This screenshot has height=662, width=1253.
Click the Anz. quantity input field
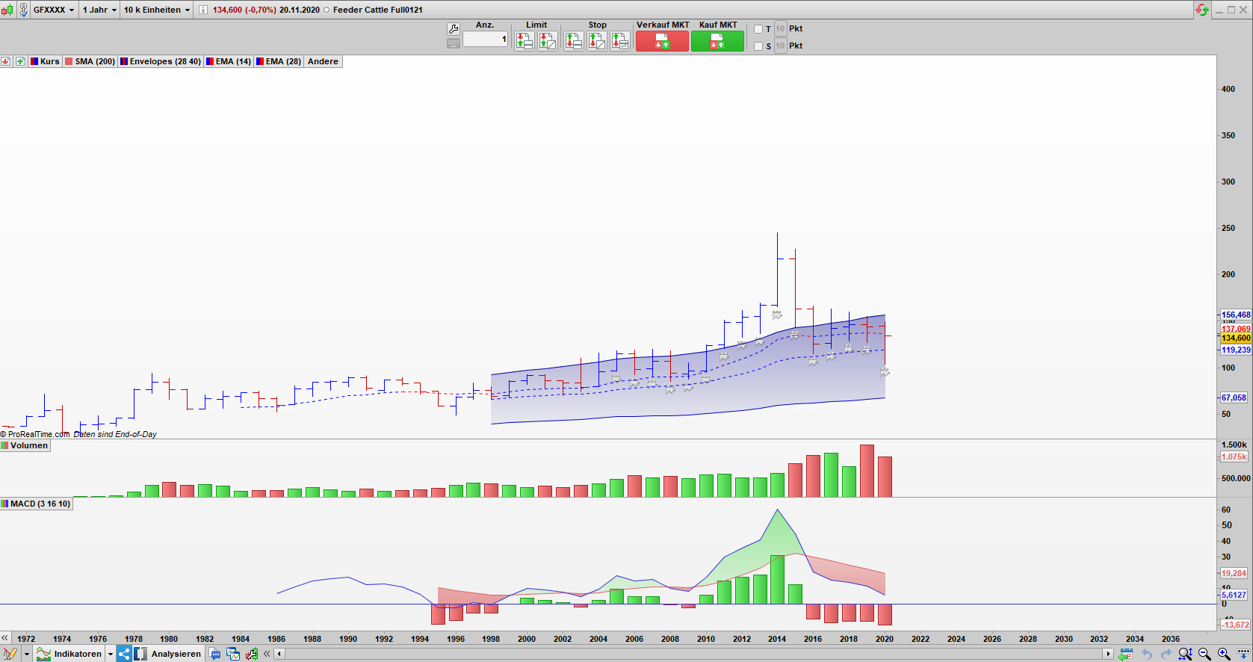coord(485,40)
